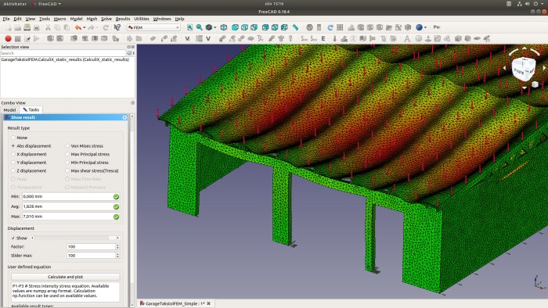The height and width of the screenshot is (308, 548).
Task: Click the first V icon in FEM toolbar
Action: (188, 38)
